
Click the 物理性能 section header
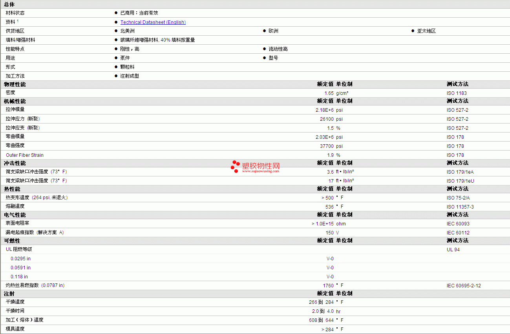[15, 84]
